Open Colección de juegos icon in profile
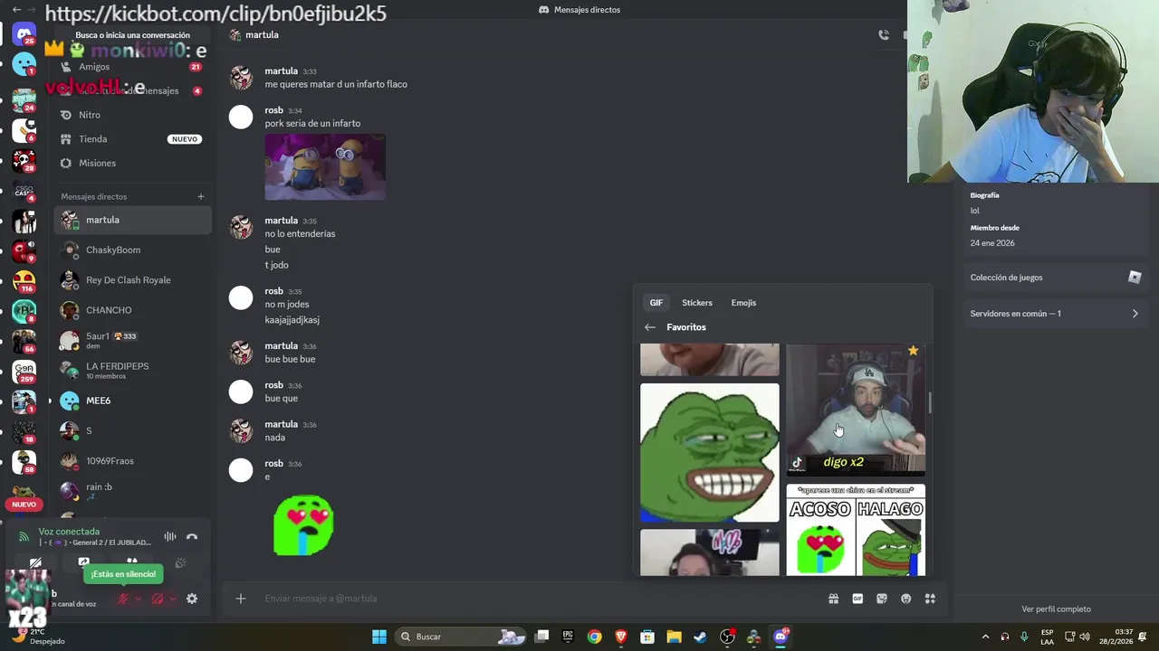The width and height of the screenshot is (1159, 651). (1135, 278)
